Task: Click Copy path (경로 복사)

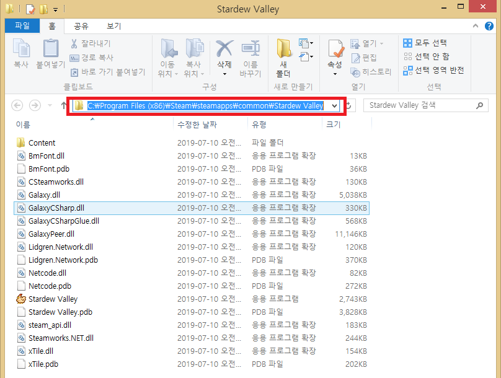Action: [x=92, y=58]
